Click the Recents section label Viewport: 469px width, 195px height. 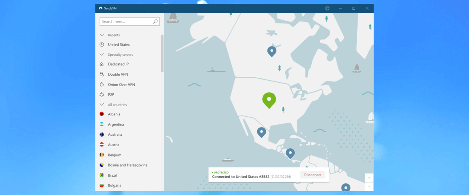click(114, 35)
